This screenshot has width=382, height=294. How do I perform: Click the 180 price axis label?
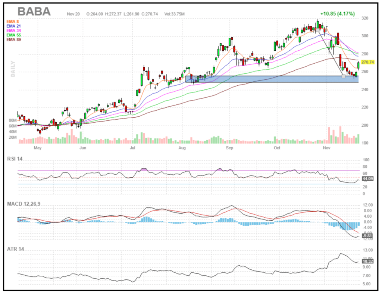[365, 143]
